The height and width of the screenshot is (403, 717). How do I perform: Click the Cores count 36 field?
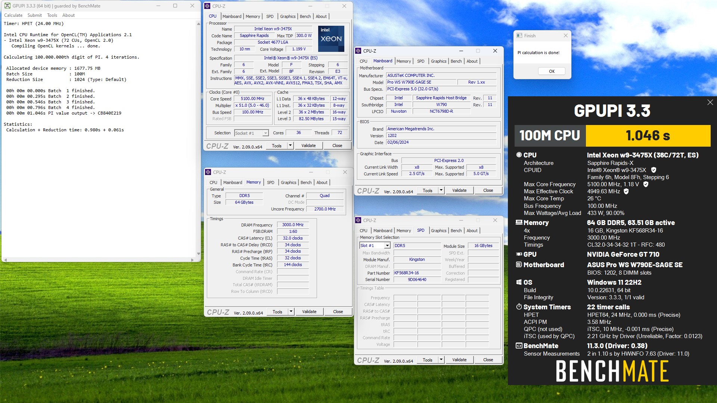coord(298,132)
